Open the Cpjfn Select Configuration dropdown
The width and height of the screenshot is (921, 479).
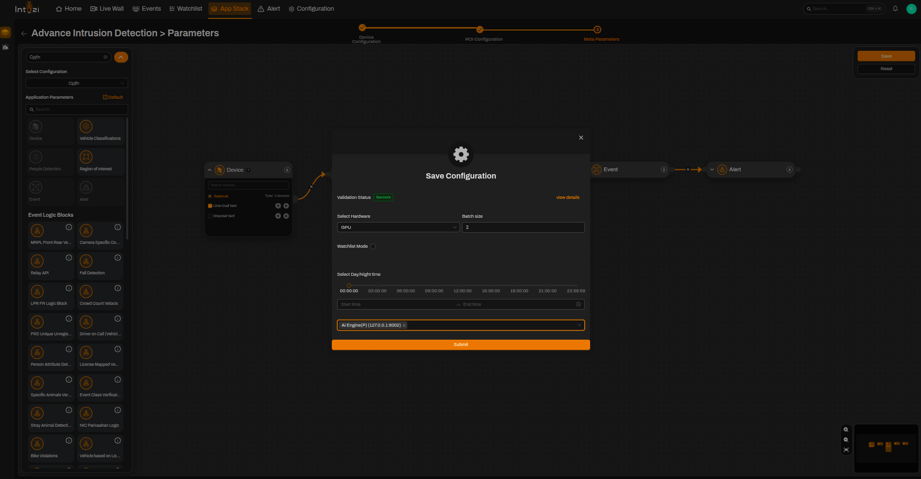77,83
